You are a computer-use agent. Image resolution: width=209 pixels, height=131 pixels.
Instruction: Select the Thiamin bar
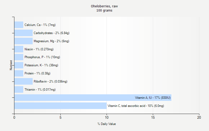pyautogui.click(x=19, y=90)
